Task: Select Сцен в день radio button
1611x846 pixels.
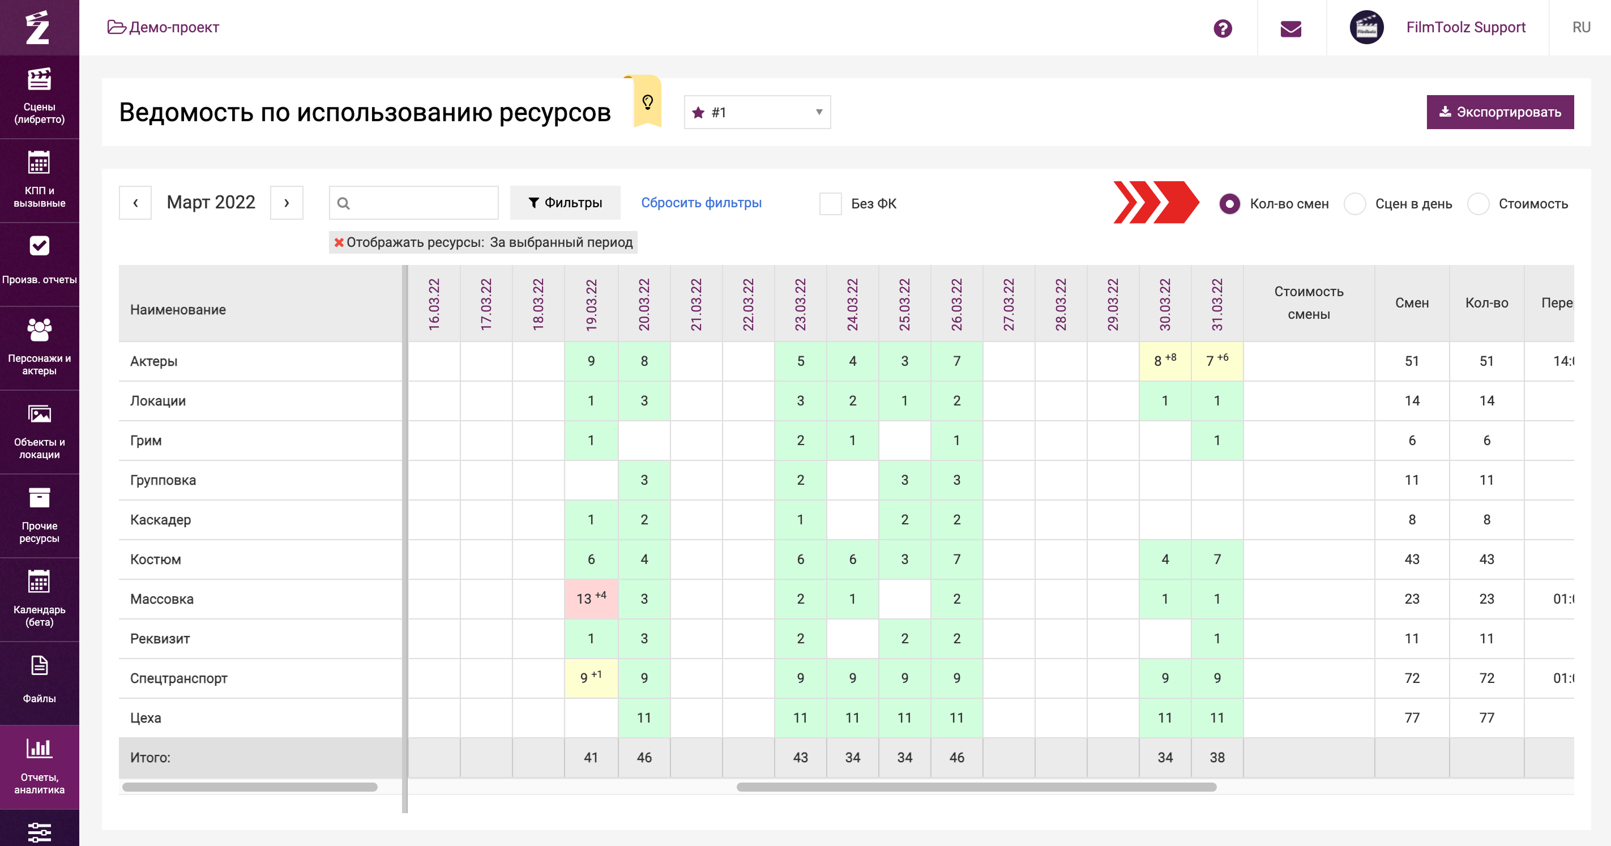Action: point(1354,204)
